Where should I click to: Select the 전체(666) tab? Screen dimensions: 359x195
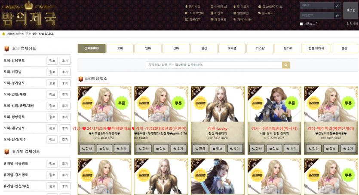92,49
